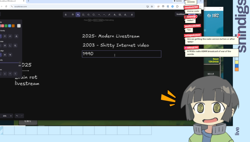
Task: Reload the excalidraw.com page
Action: (x=6, y=6)
